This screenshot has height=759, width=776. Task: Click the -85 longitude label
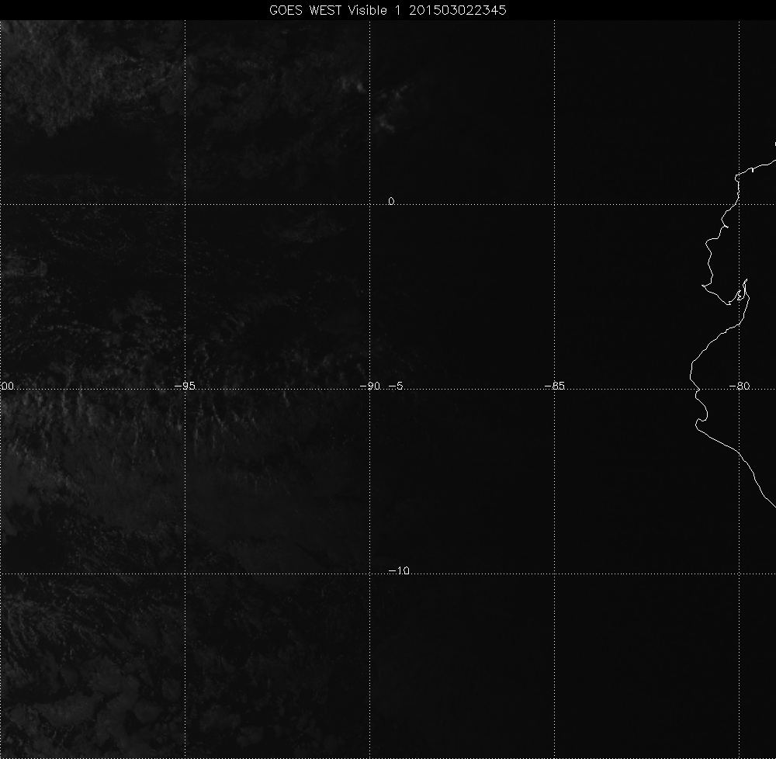pos(554,386)
